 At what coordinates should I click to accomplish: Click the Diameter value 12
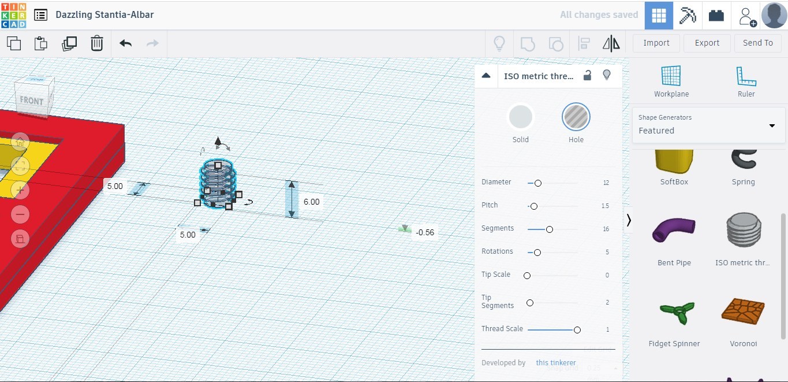[606, 183]
